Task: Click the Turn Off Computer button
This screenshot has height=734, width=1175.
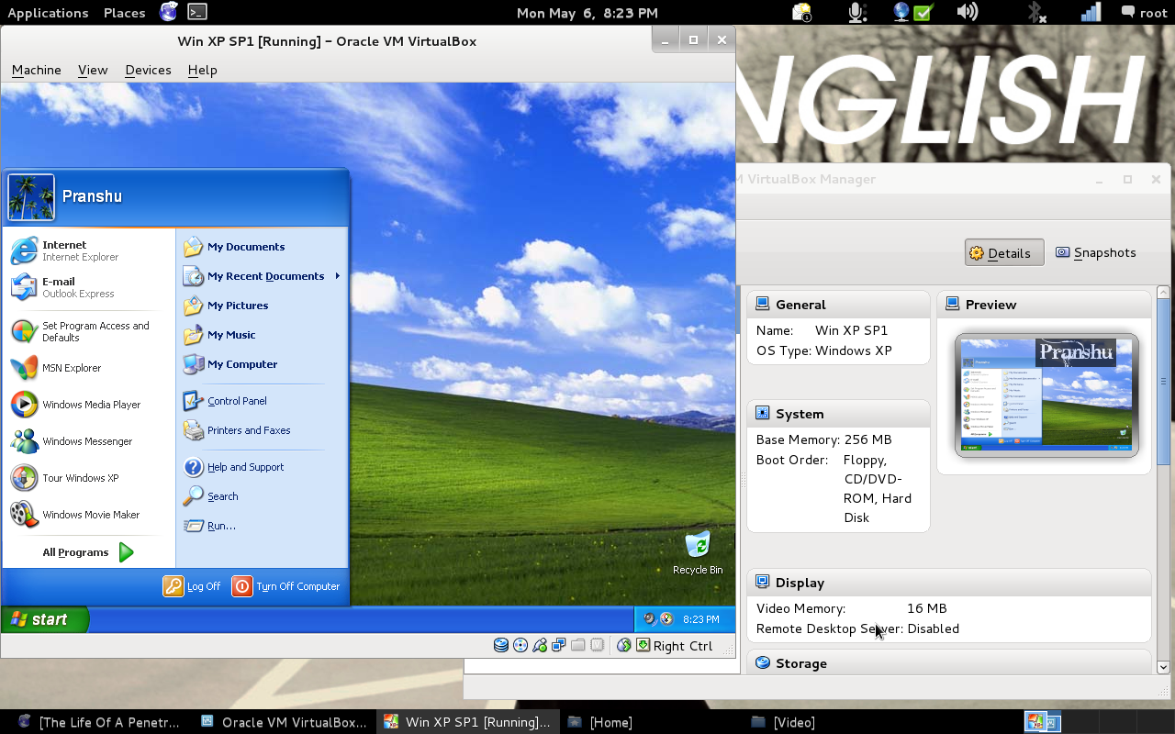Action: [286, 586]
